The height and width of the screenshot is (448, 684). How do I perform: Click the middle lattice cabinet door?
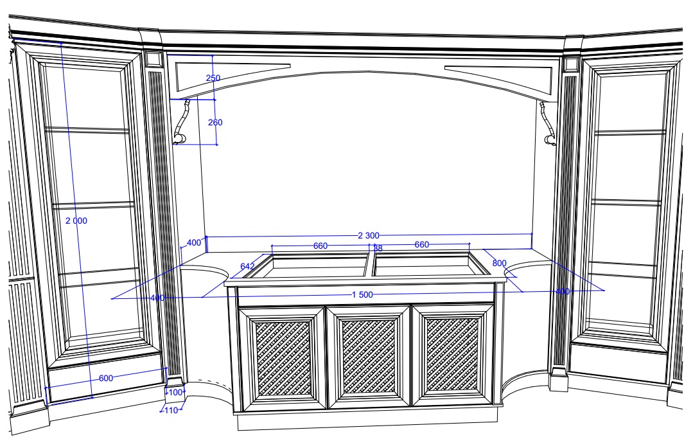click(369, 357)
